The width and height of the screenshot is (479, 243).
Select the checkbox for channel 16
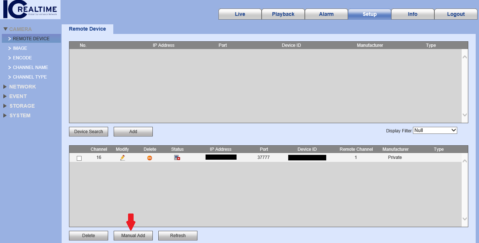[x=79, y=157]
